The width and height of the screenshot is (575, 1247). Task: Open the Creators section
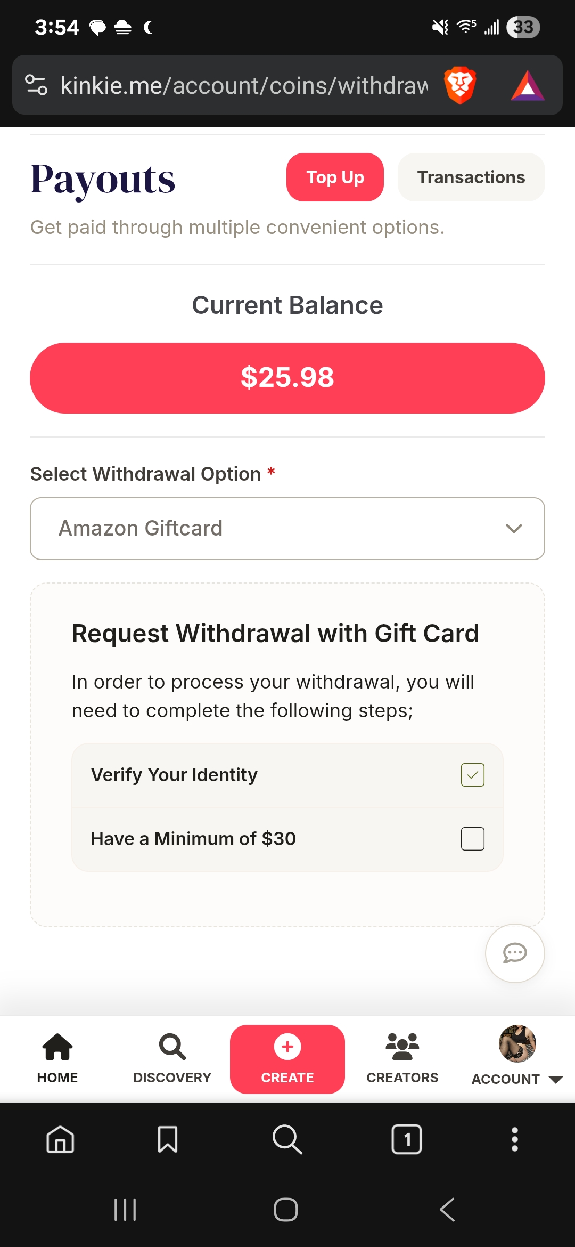(402, 1059)
